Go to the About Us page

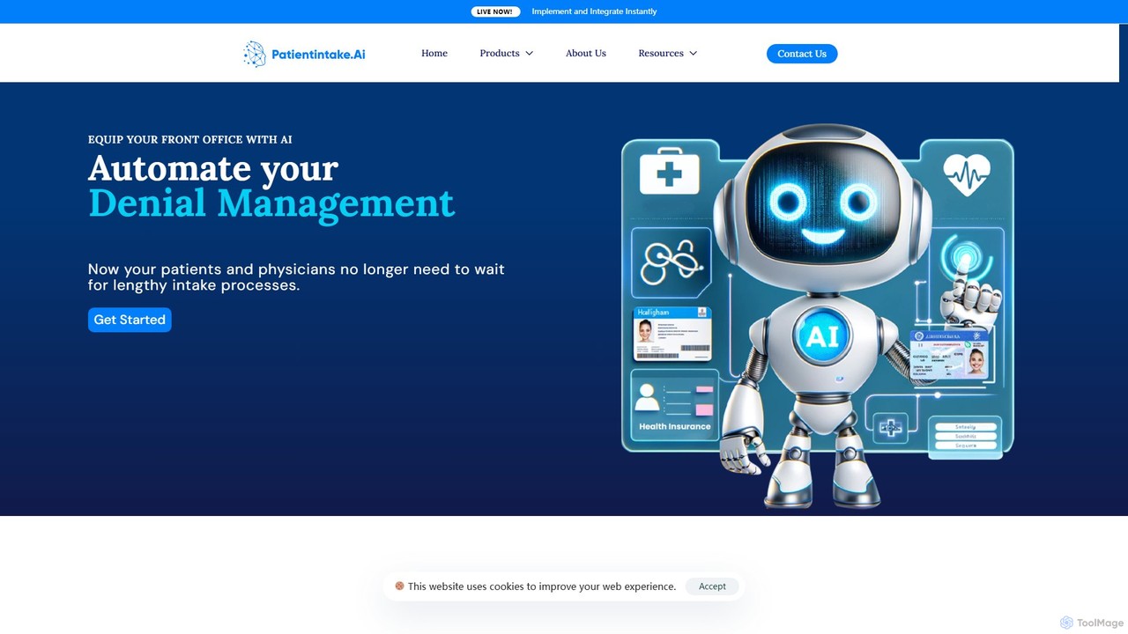click(586, 54)
